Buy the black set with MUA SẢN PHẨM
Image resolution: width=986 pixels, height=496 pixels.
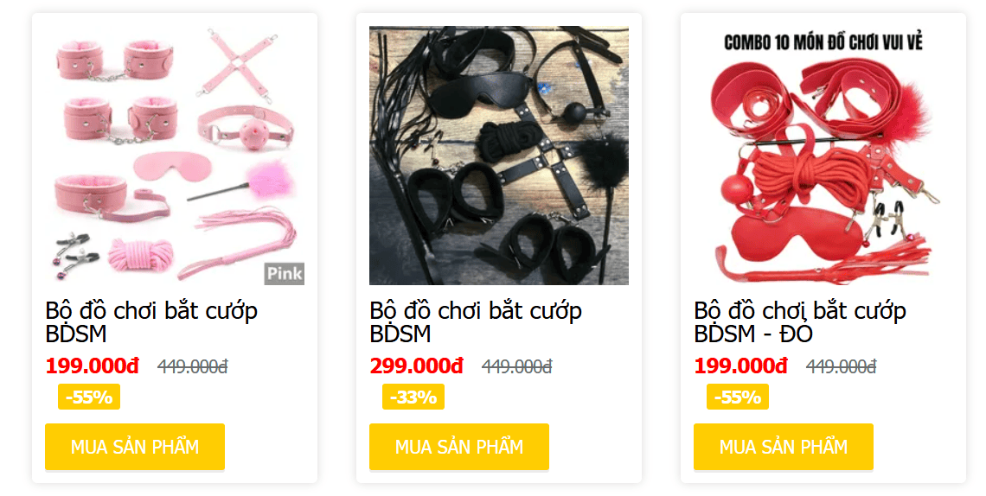pyautogui.click(x=459, y=447)
